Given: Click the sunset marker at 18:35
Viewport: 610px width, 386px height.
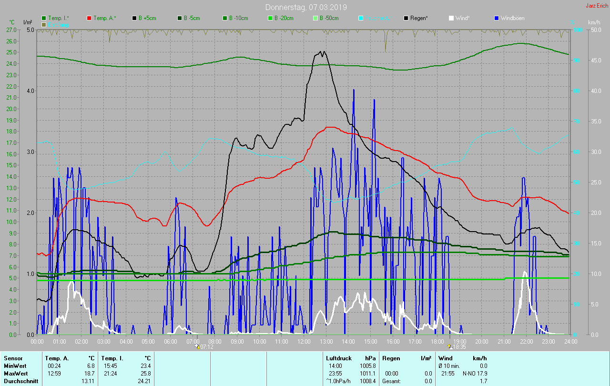Looking at the screenshot, I should pos(449,347).
